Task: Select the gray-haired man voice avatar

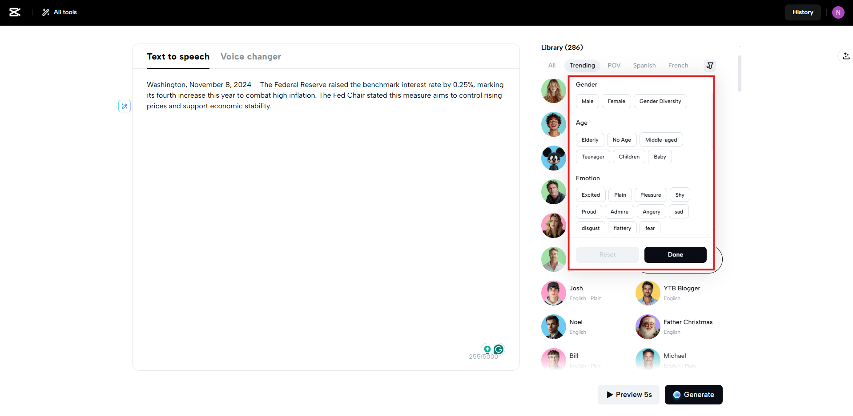Action: (554, 259)
